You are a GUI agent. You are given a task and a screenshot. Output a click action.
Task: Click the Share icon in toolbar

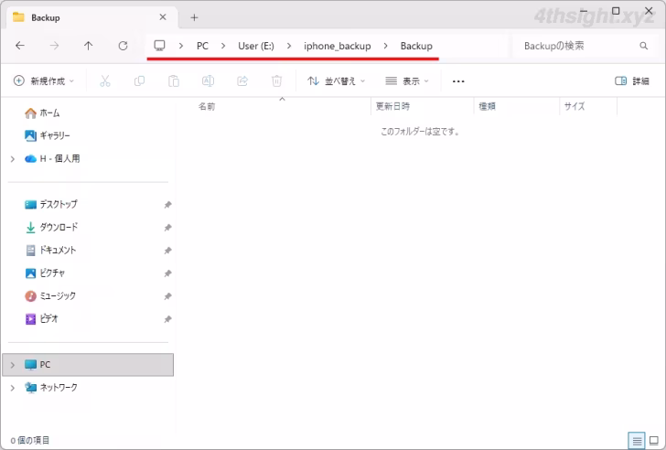tap(242, 80)
